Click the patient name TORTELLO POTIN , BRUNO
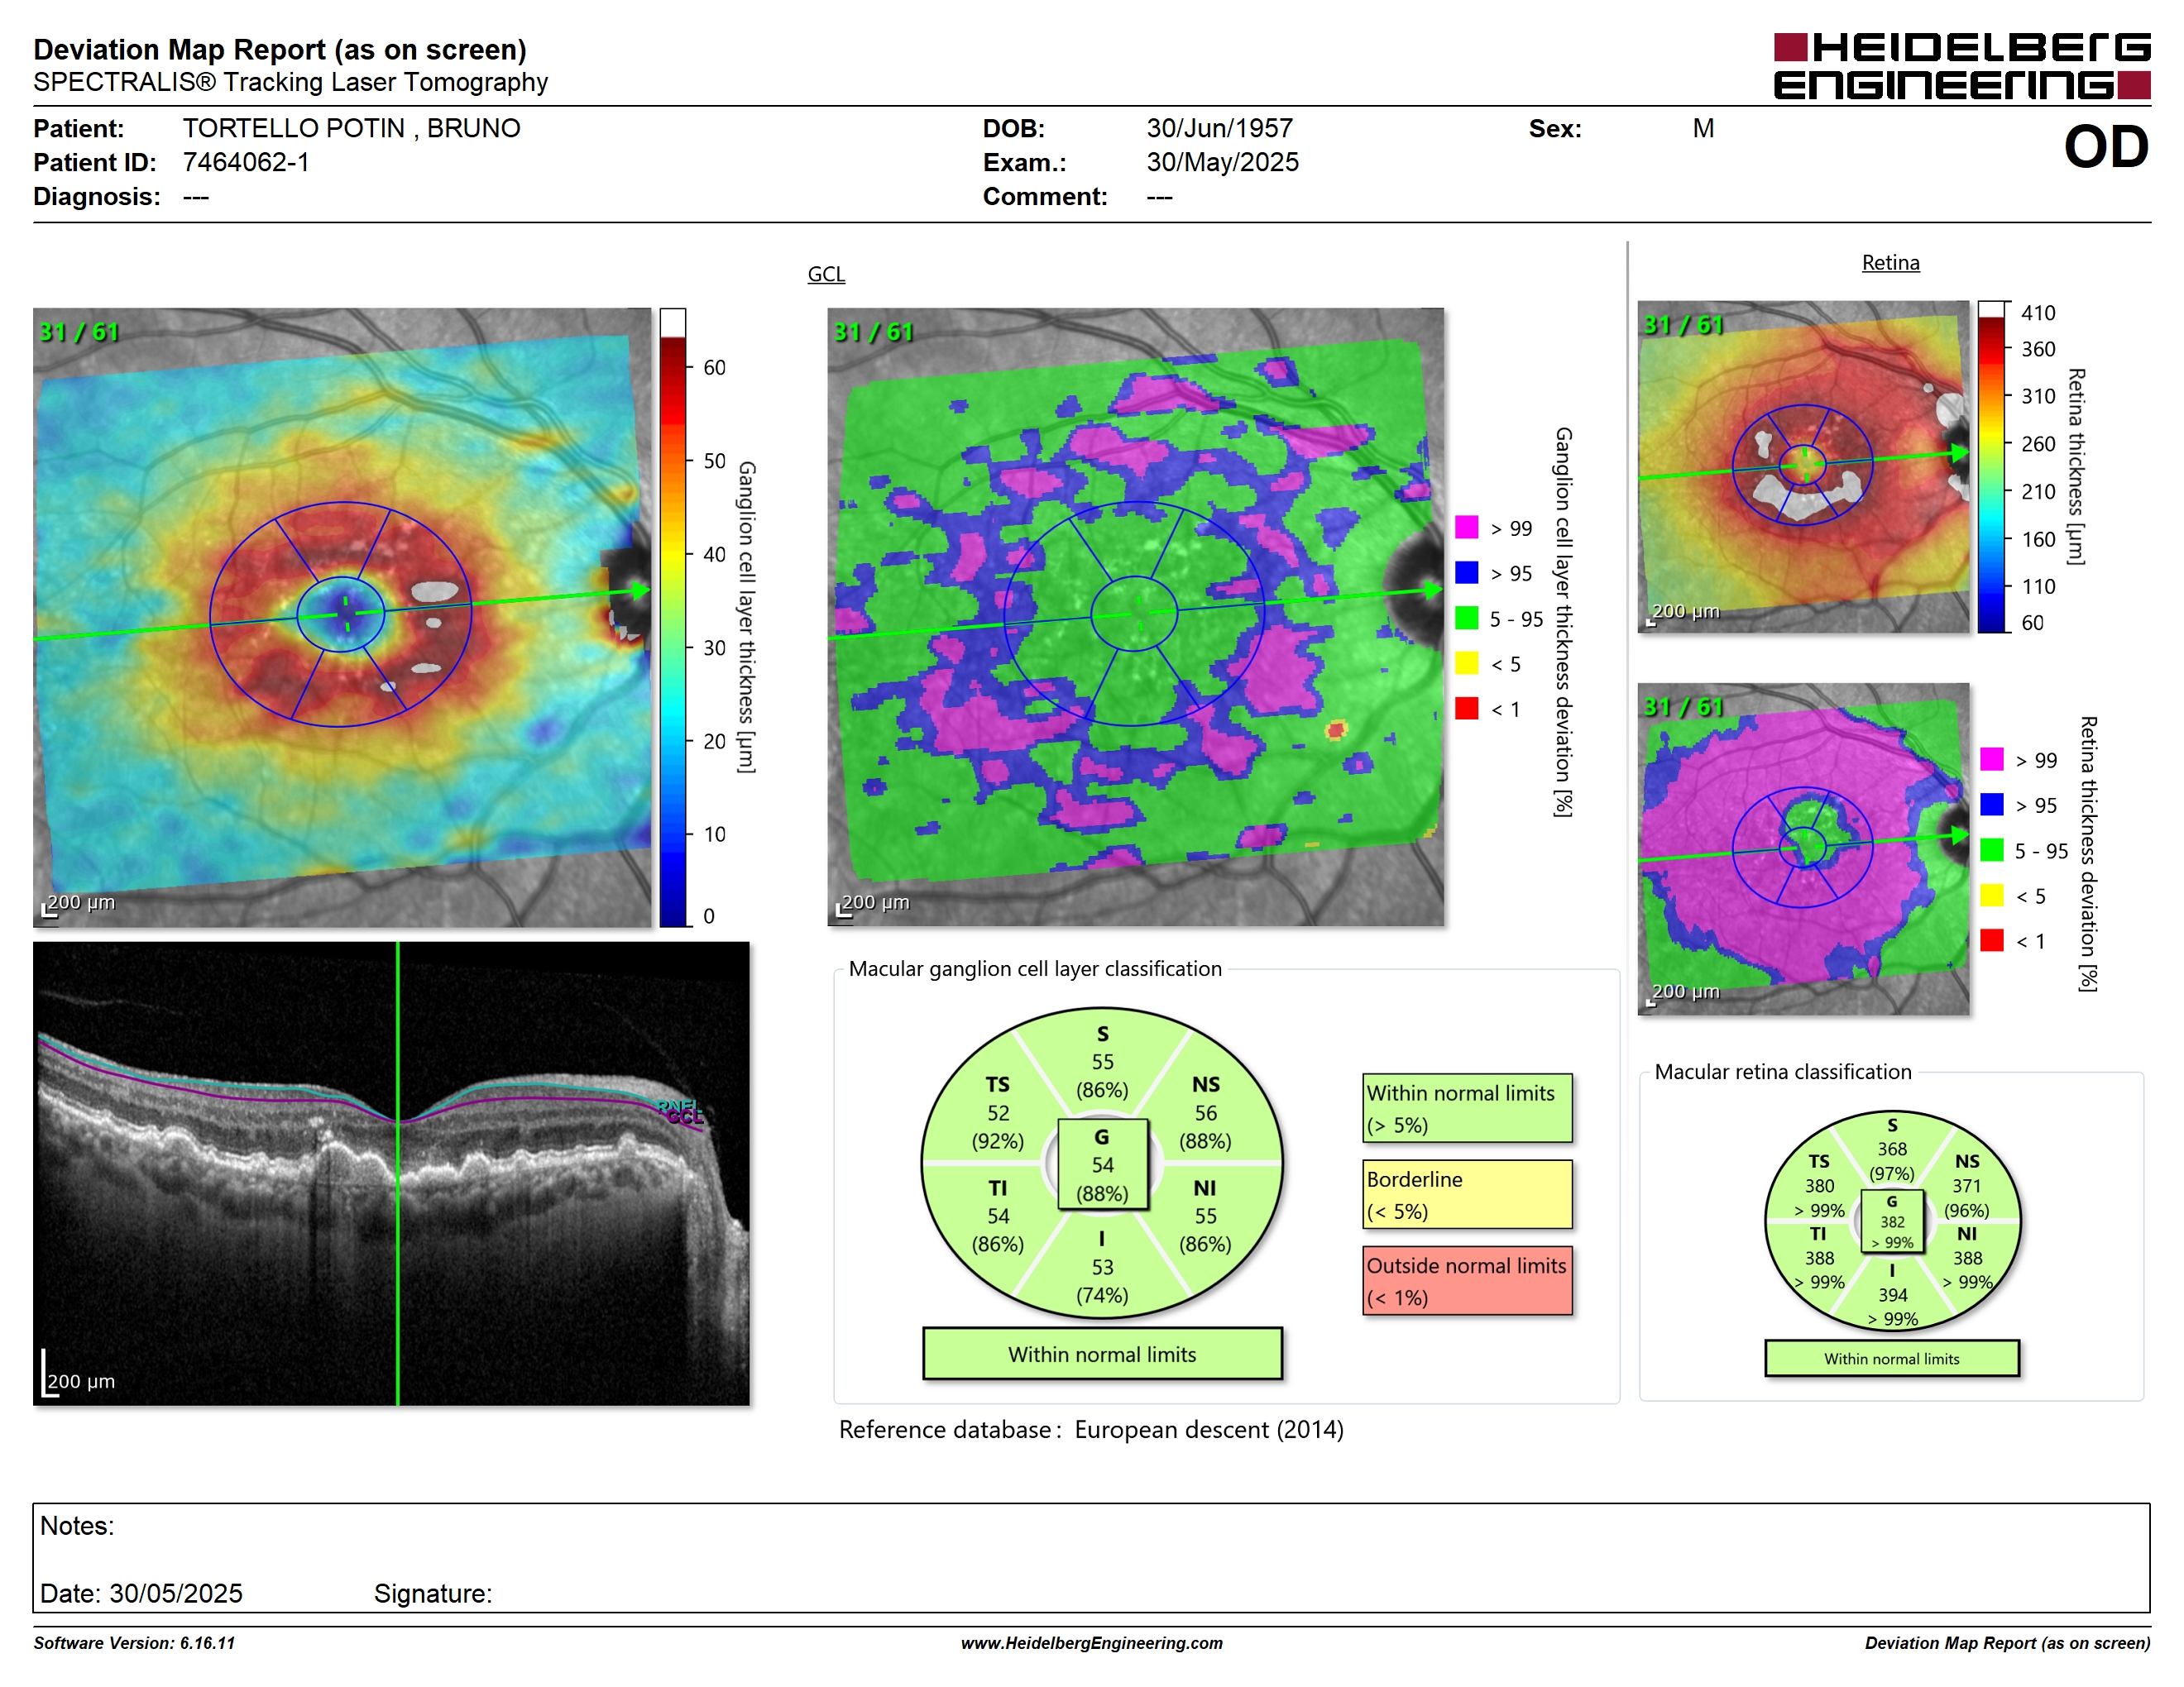Screen dimensions: 2184x1687 pyautogui.click(x=351, y=128)
